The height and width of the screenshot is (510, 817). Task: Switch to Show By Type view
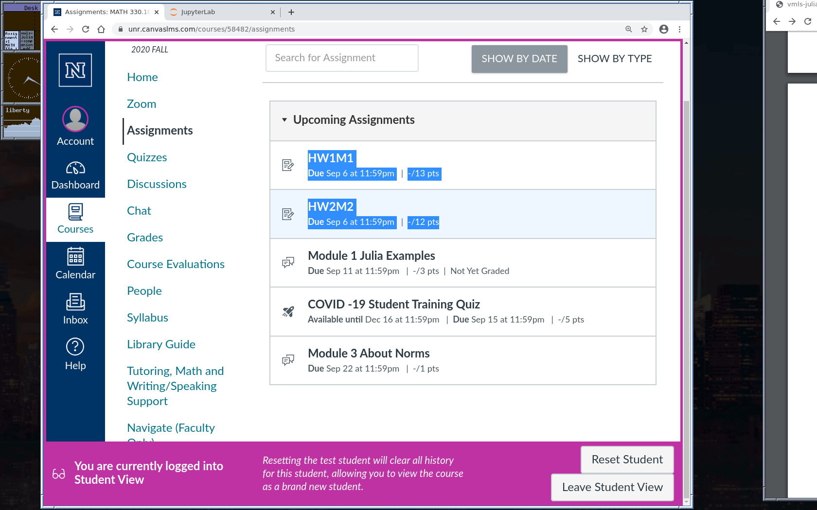pyautogui.click(x=614, y=59)
